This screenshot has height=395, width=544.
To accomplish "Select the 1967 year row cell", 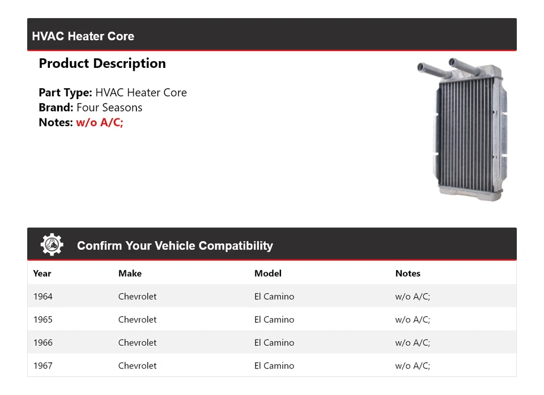I will point(42,366).
